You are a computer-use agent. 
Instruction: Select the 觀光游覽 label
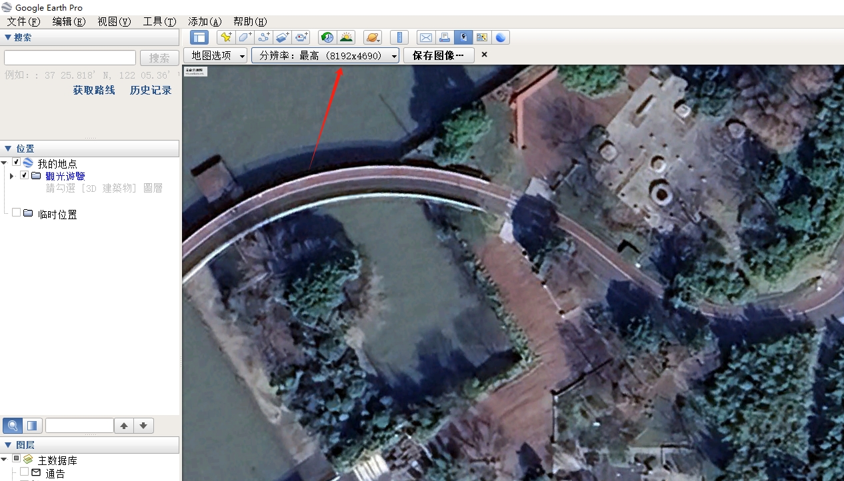click(x=65, y=176)
